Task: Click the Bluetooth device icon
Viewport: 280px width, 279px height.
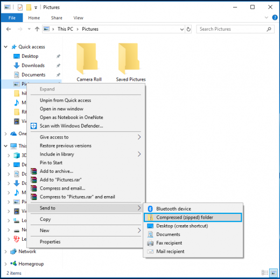Action: coord(150,209)
